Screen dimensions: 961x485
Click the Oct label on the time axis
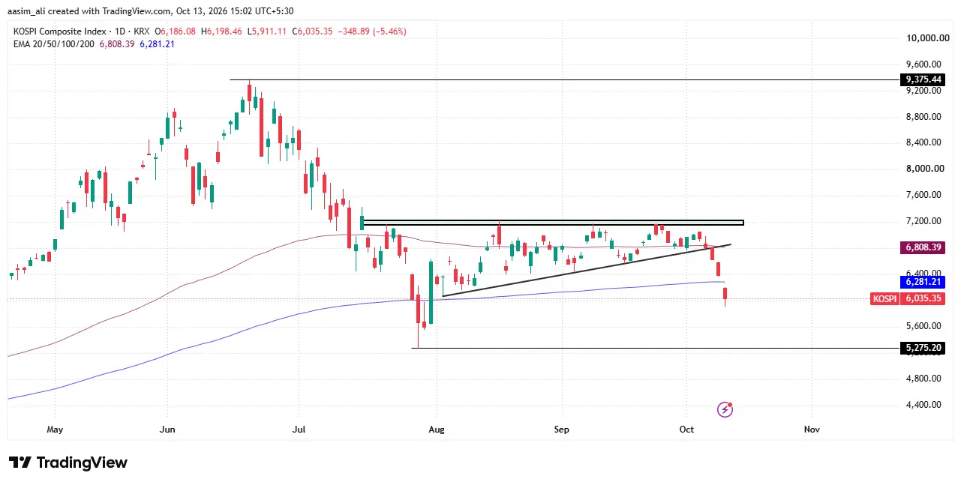point(686,430)
